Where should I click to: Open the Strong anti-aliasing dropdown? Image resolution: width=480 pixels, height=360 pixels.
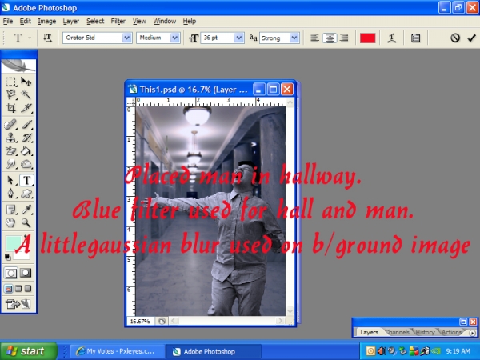point(294,38)
